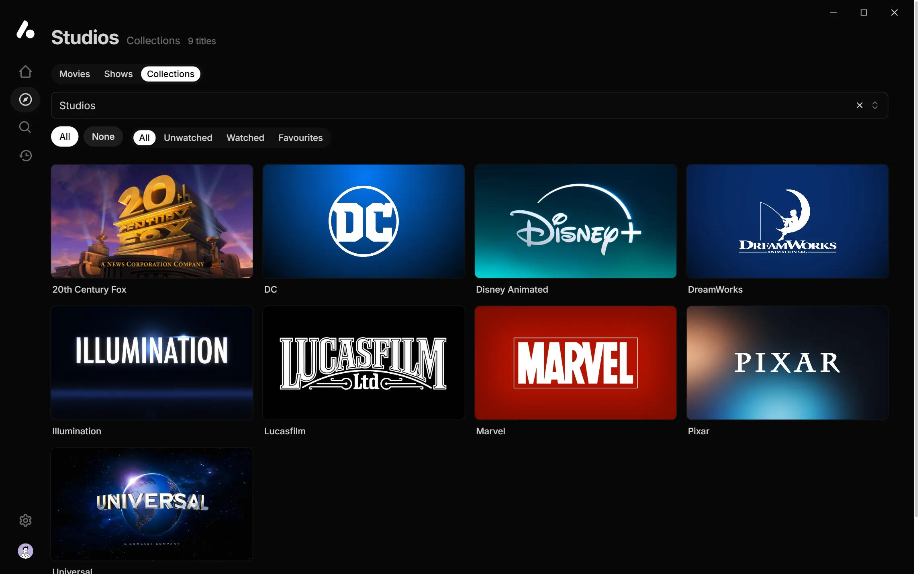Select the None pill button
919x574 pixels.
[x=103, y=136]
